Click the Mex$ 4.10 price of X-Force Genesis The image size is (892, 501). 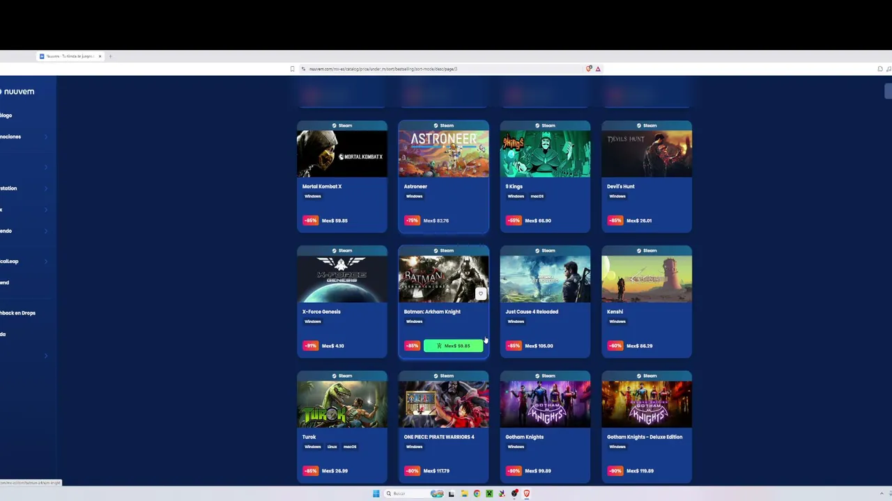click(333, 346)
